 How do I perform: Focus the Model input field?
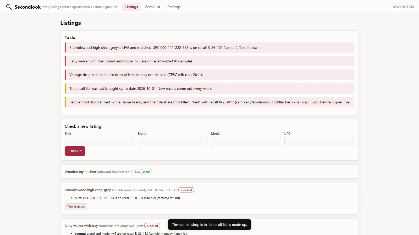(x=246, y=142)
